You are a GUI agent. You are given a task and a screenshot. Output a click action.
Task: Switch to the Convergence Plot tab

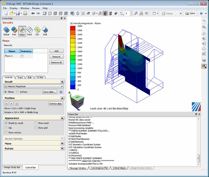(x=99, y=168)
